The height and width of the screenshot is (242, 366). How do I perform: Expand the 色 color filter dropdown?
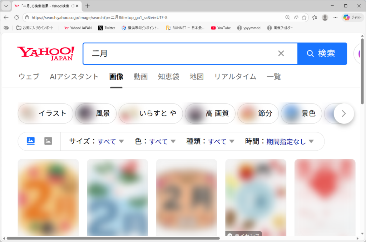pos(155,141)
